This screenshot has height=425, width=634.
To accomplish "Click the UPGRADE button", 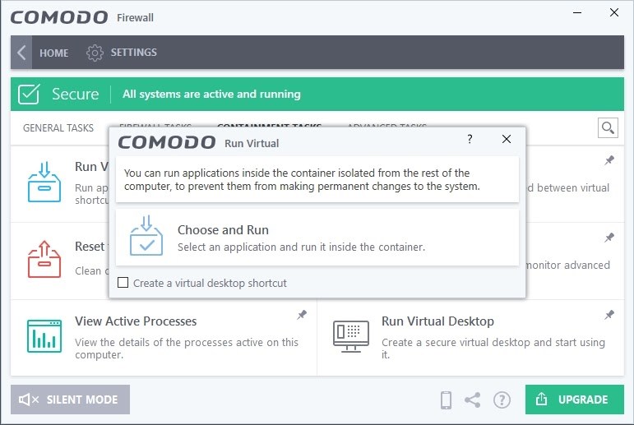I will 575,400.
